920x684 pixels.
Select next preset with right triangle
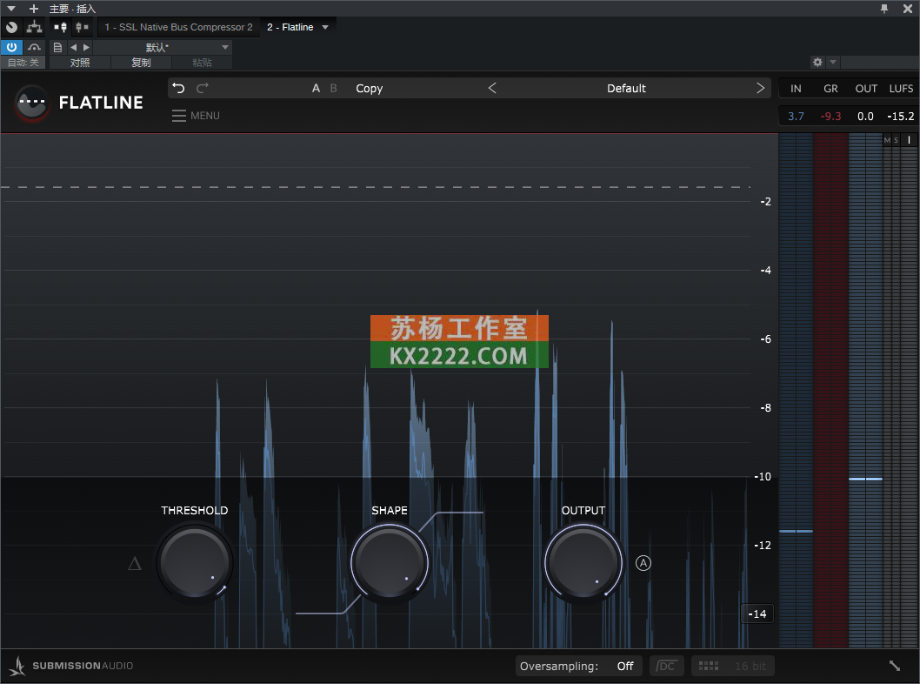[86, 47]
